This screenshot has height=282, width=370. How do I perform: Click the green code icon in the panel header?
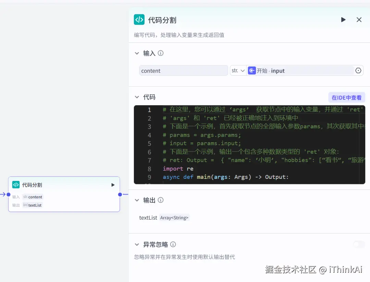point(139,20)
